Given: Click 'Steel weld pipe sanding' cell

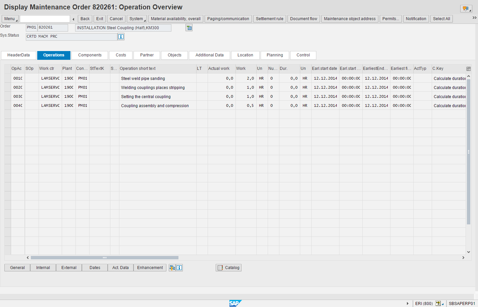Looking at the screenshot, I should click(158, 78).
